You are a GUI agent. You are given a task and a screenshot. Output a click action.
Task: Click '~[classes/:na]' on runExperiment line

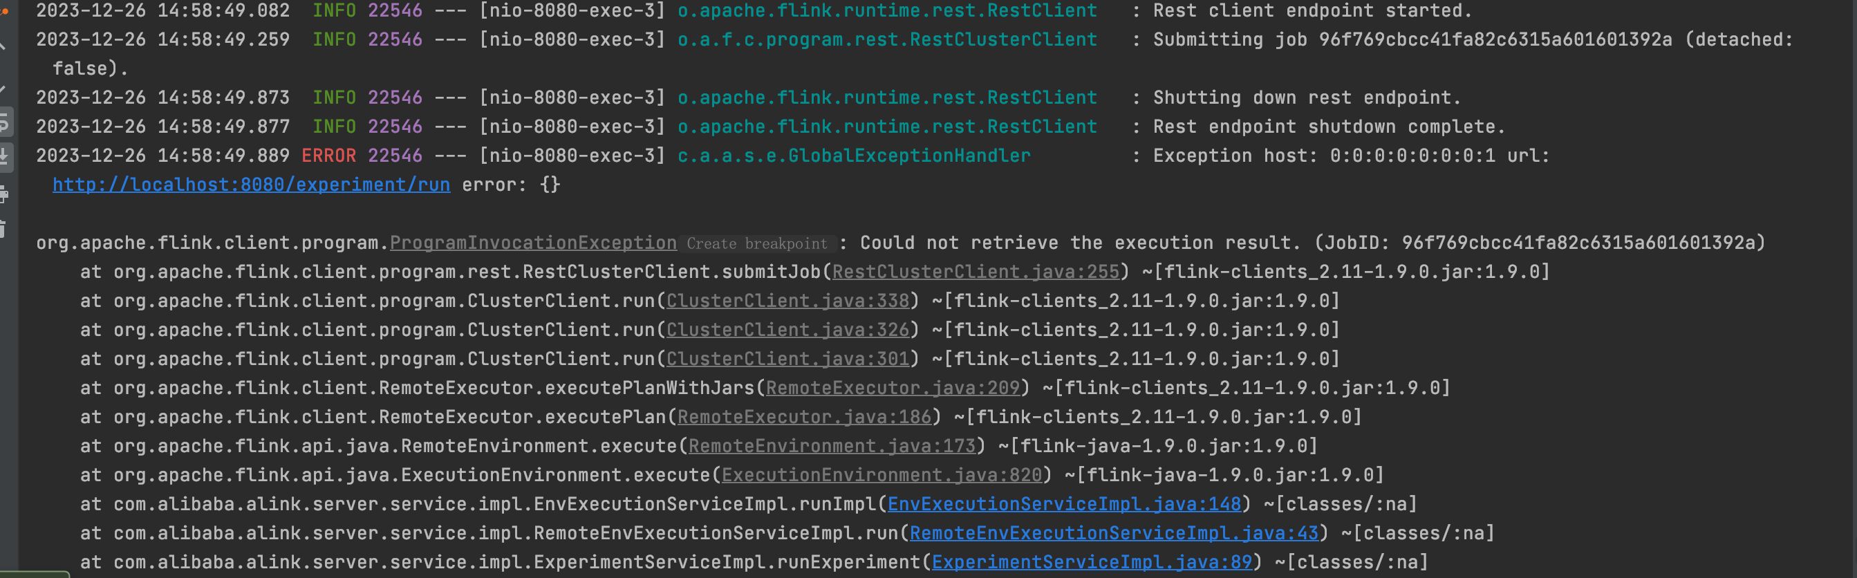click(1351, 562)
